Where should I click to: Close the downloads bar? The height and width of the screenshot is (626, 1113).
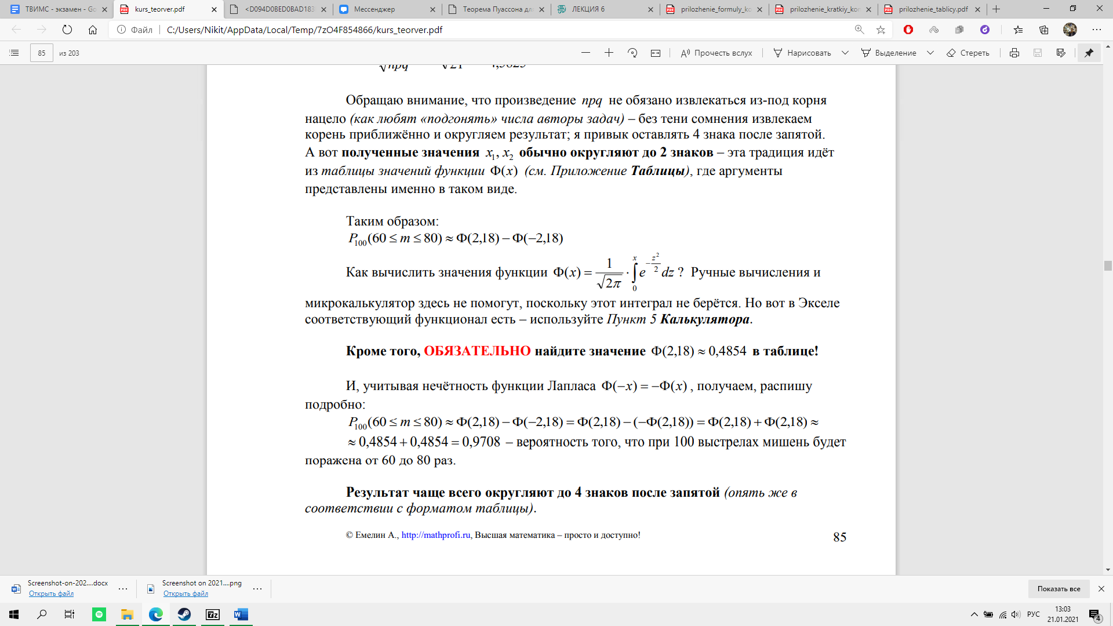point(1101,588)
